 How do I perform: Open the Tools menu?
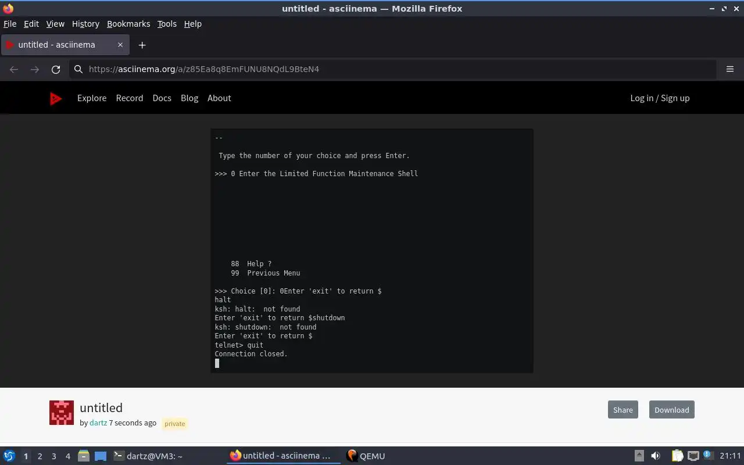167,24
